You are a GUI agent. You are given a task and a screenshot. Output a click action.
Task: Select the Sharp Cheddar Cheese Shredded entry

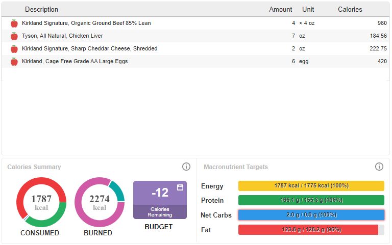195,49
